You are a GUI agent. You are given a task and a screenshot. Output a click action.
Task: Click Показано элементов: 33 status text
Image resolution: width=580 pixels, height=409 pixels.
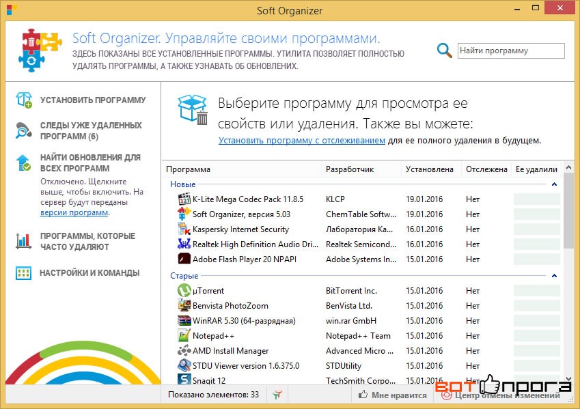(213, 395)
